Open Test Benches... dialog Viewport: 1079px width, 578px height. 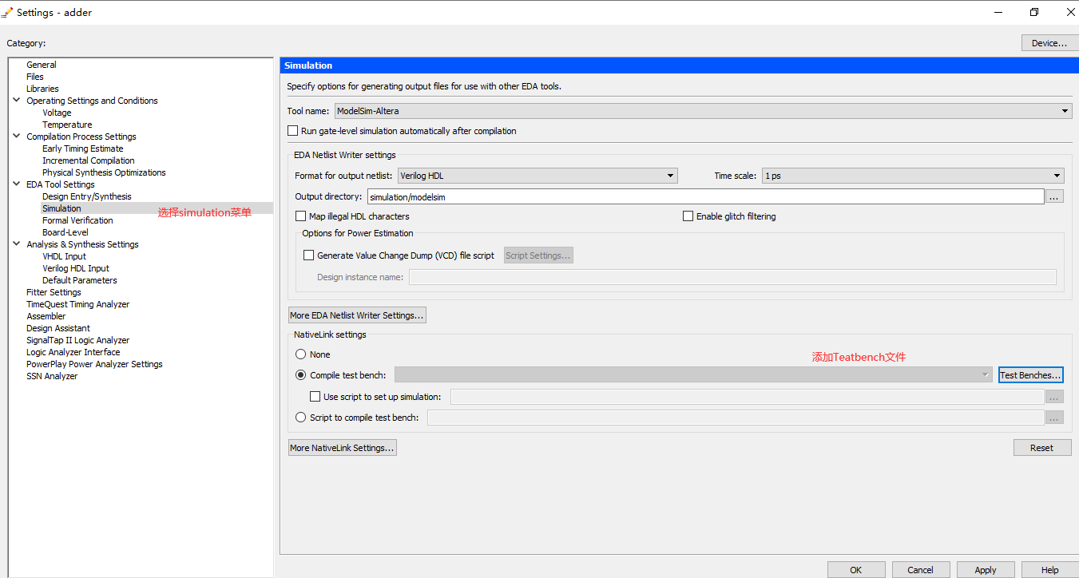point(1030,375)
